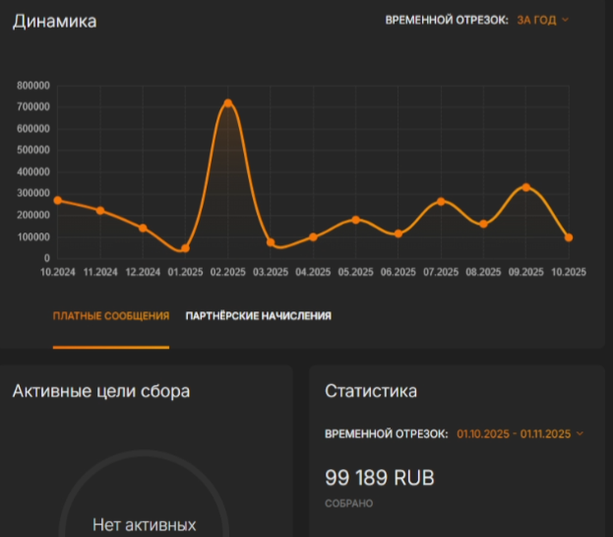Click the '99 189 RUB' collected amount
The width and height of the screenshot is (613, 537).
coord(379,478)
